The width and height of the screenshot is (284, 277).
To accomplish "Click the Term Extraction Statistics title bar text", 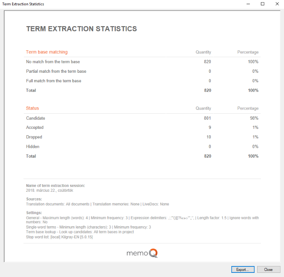I will coord(23,4).
